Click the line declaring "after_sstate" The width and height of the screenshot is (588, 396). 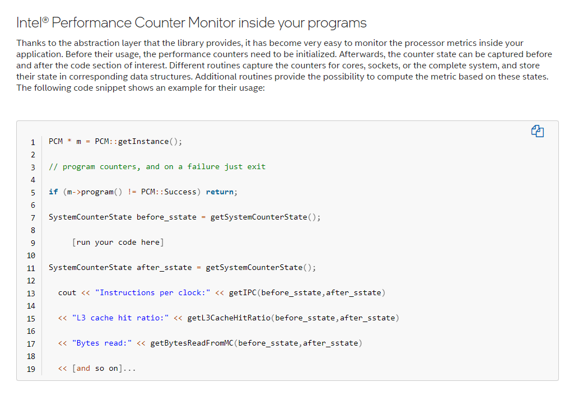tap(182, 267)
